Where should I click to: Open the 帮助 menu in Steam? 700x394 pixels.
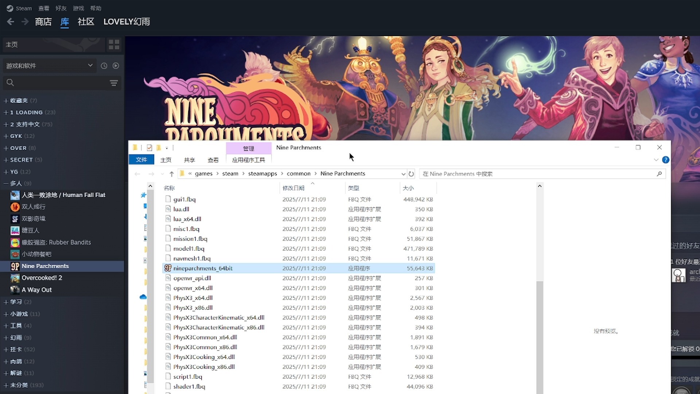pos(96,8)
